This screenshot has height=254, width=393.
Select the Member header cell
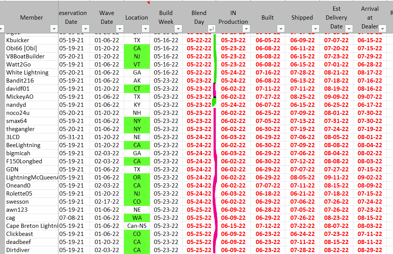(x=31, y=17)
